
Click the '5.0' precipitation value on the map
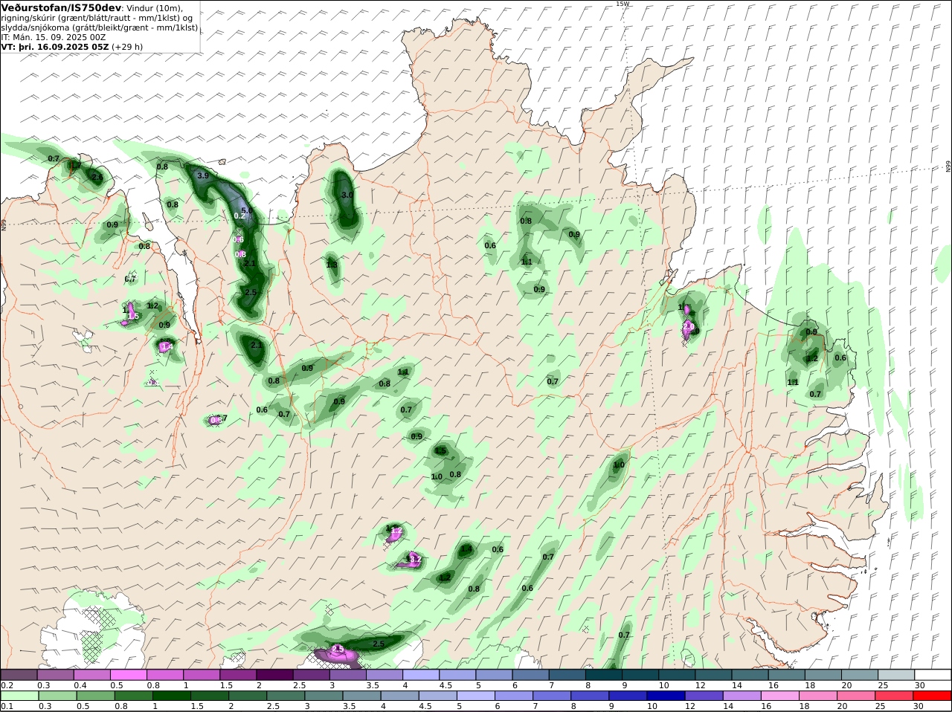(x=247, y=211)
